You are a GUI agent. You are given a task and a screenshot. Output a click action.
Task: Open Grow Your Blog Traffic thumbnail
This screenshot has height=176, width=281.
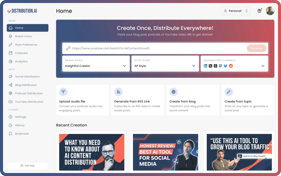point(239,152)
